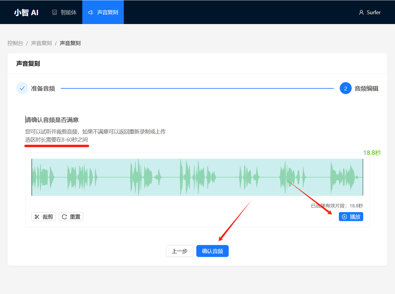395x294 pixels.
Task: Open the Surfer user profile icon
Action: 361,12
